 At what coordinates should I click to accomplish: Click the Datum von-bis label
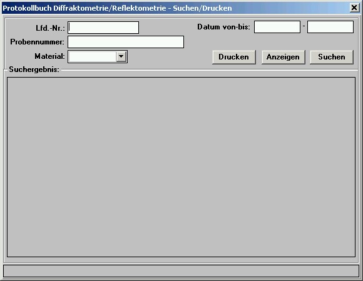click(x=223, y=27)
